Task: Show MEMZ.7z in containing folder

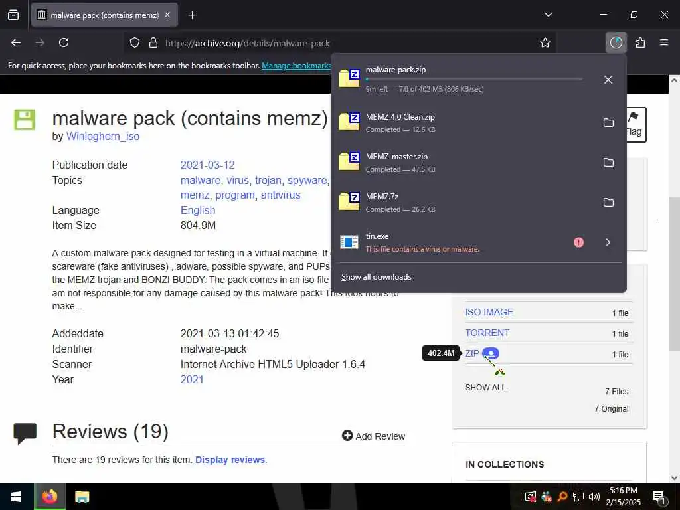Action: click(x=608, y=203)
